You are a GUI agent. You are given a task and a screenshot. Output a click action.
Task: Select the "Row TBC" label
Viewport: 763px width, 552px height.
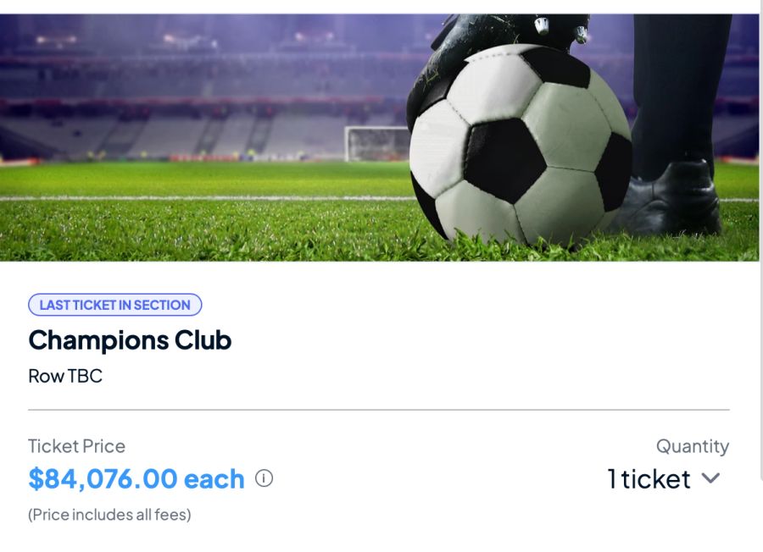[64, 375]
